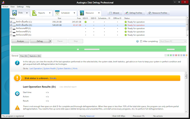Click the Scheduler calendar icon

pos(57,13)
